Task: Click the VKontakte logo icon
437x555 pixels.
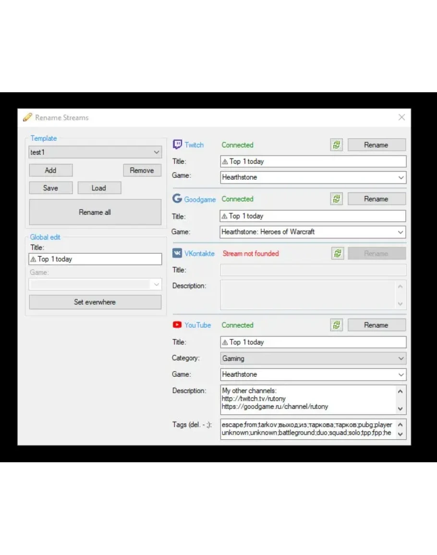Action: click(177, 253)
